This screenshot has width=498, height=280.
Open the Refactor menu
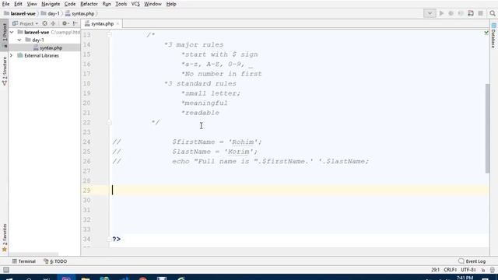(89, 4)
